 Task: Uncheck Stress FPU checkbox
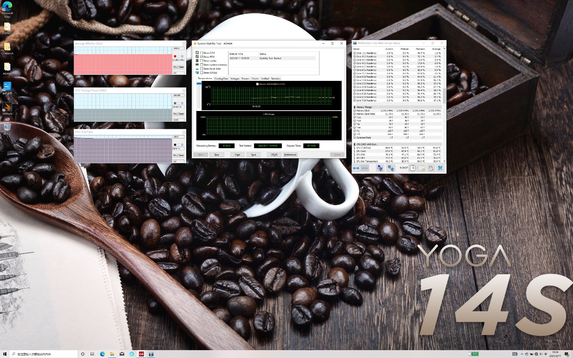point(202,57)
